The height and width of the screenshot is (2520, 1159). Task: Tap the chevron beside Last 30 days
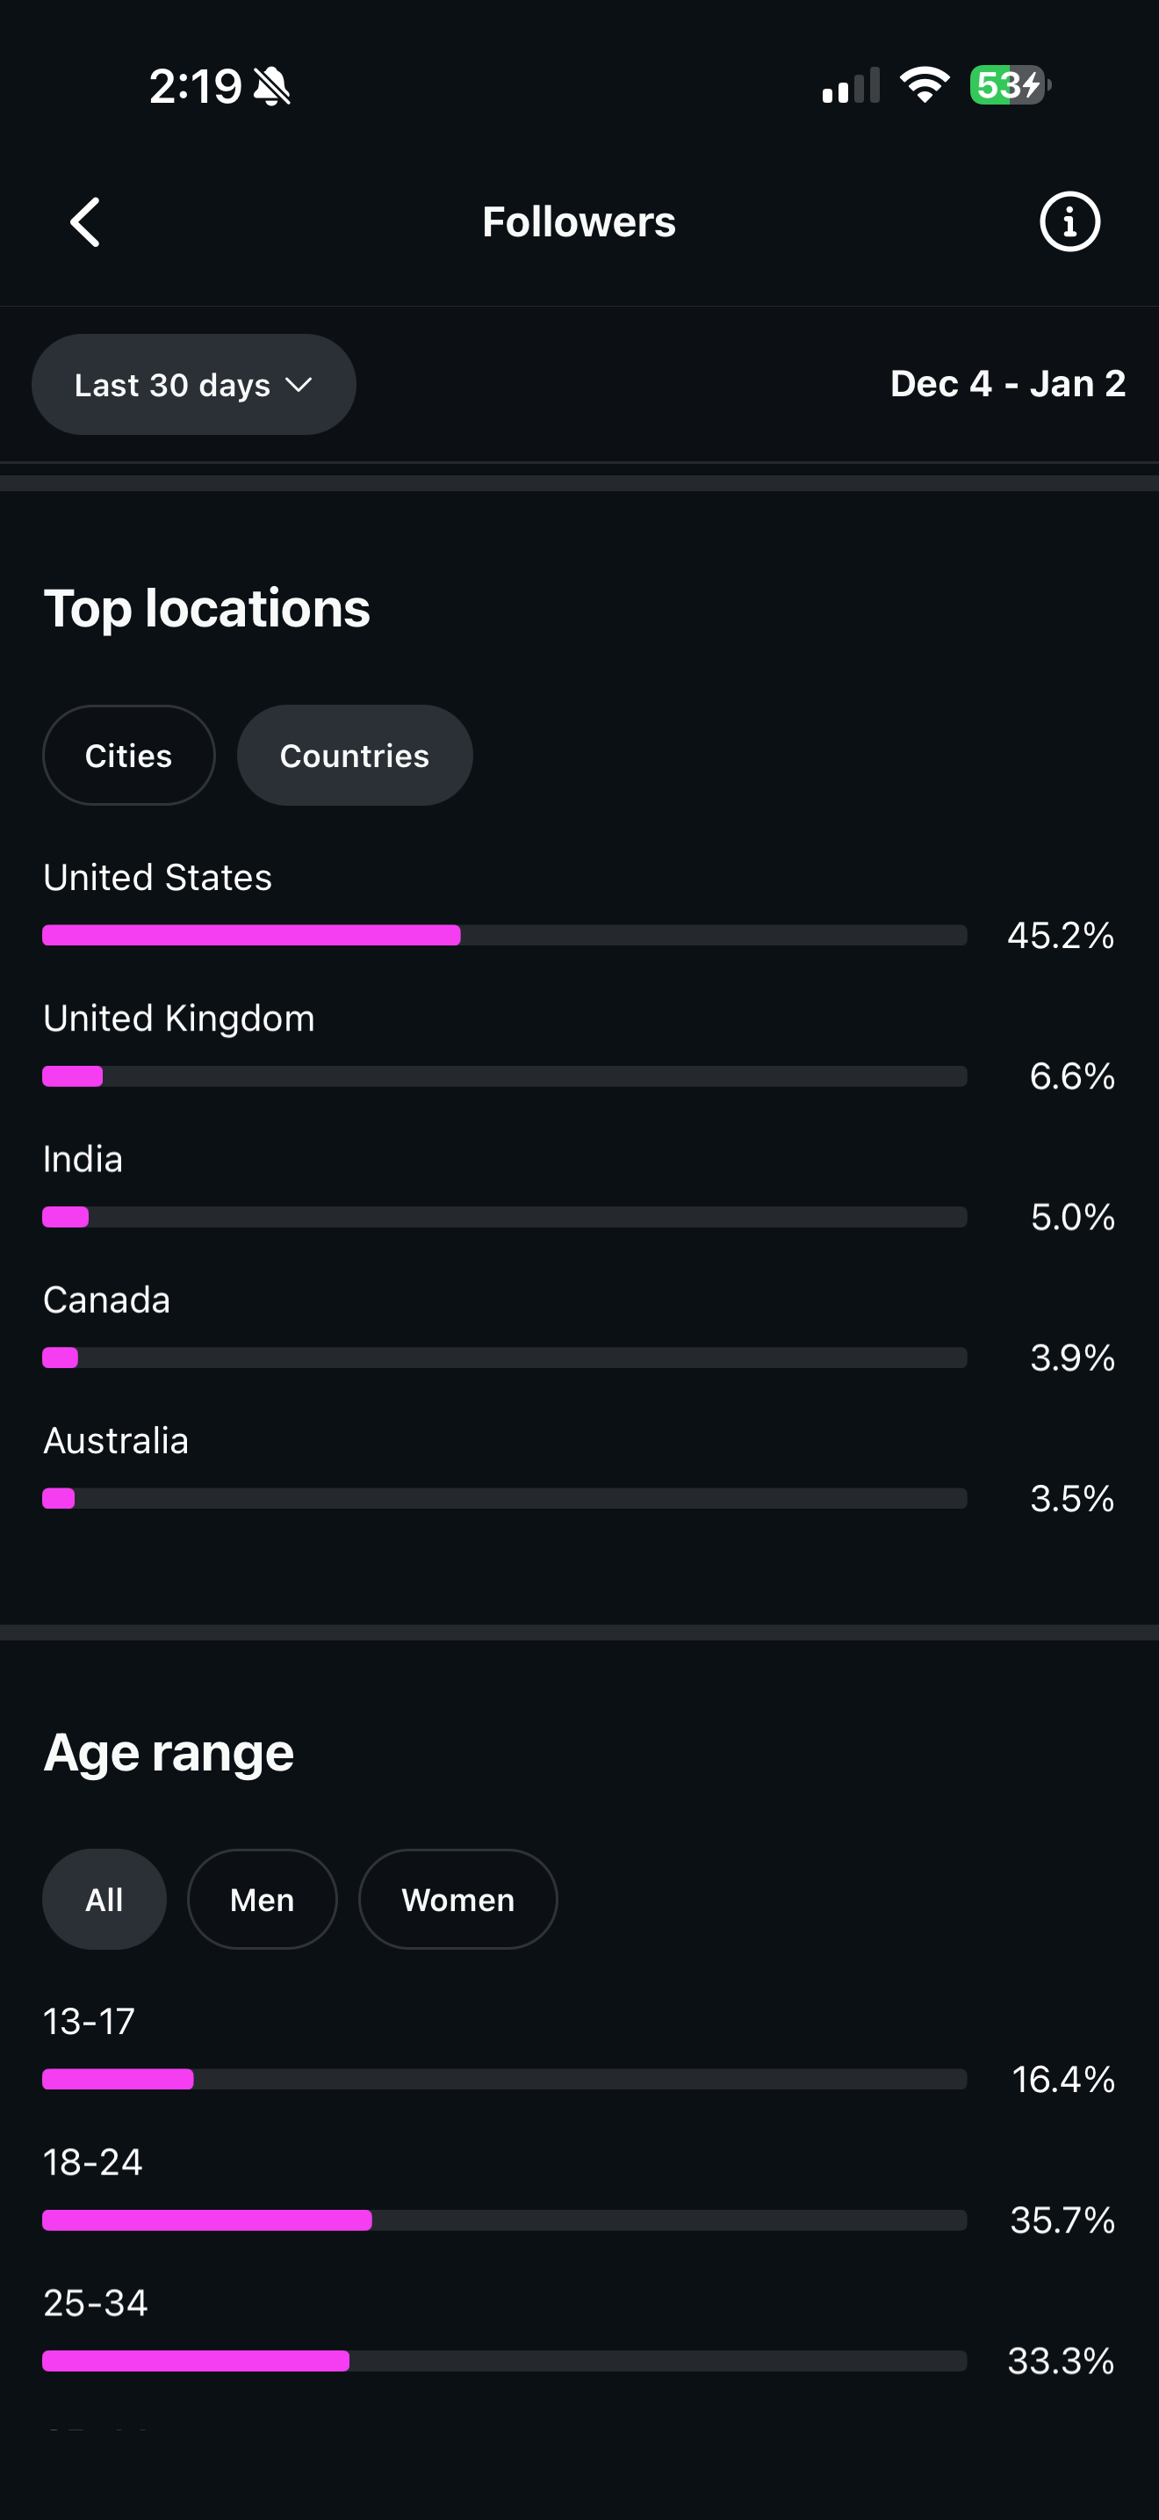coord(299,385)
